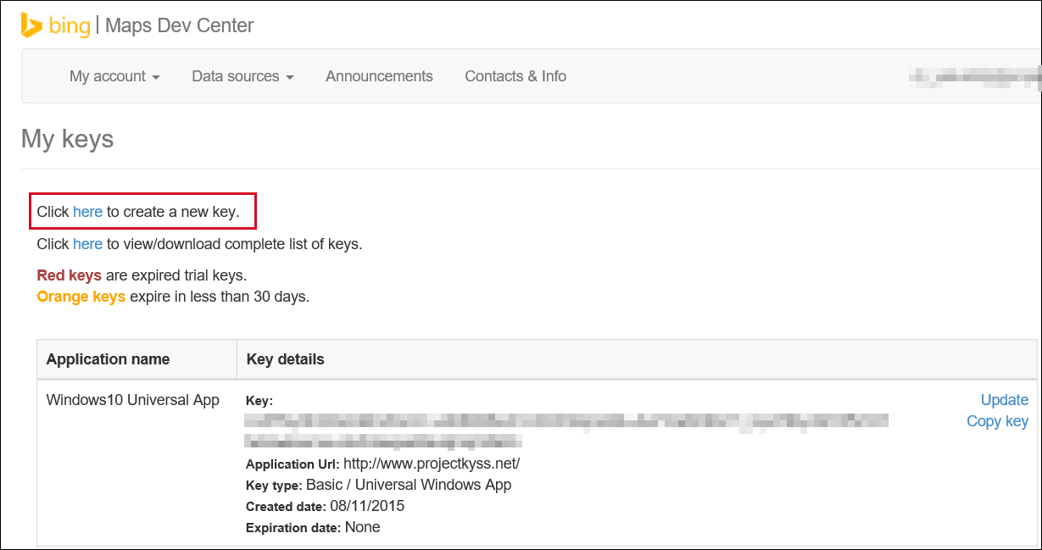Click the http://www.projectkyss.net/ application URL

tap(432, 464)
